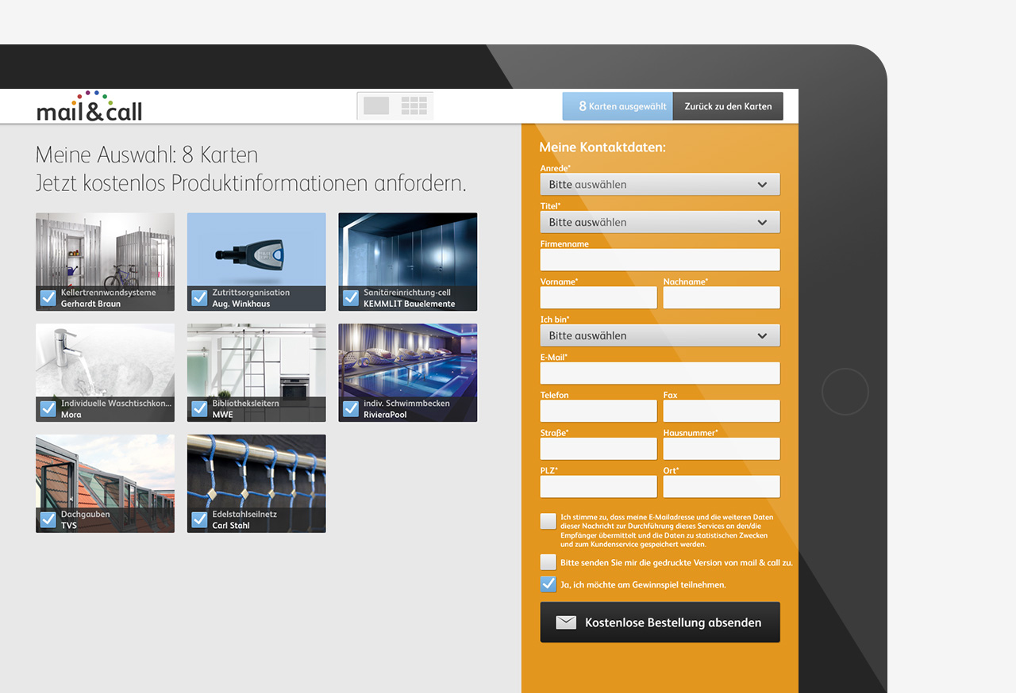Image resolution: width=1016 pixels, height=693 pixels.
Task: Focus the PLZ input field
Action: (598, 486)
